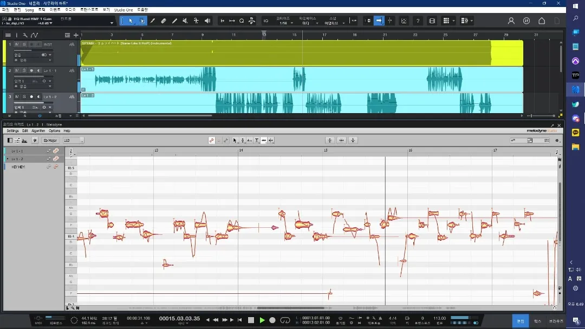
Task: Adjust the arrangement horizontal zoom slider
Action: point(542,116)
